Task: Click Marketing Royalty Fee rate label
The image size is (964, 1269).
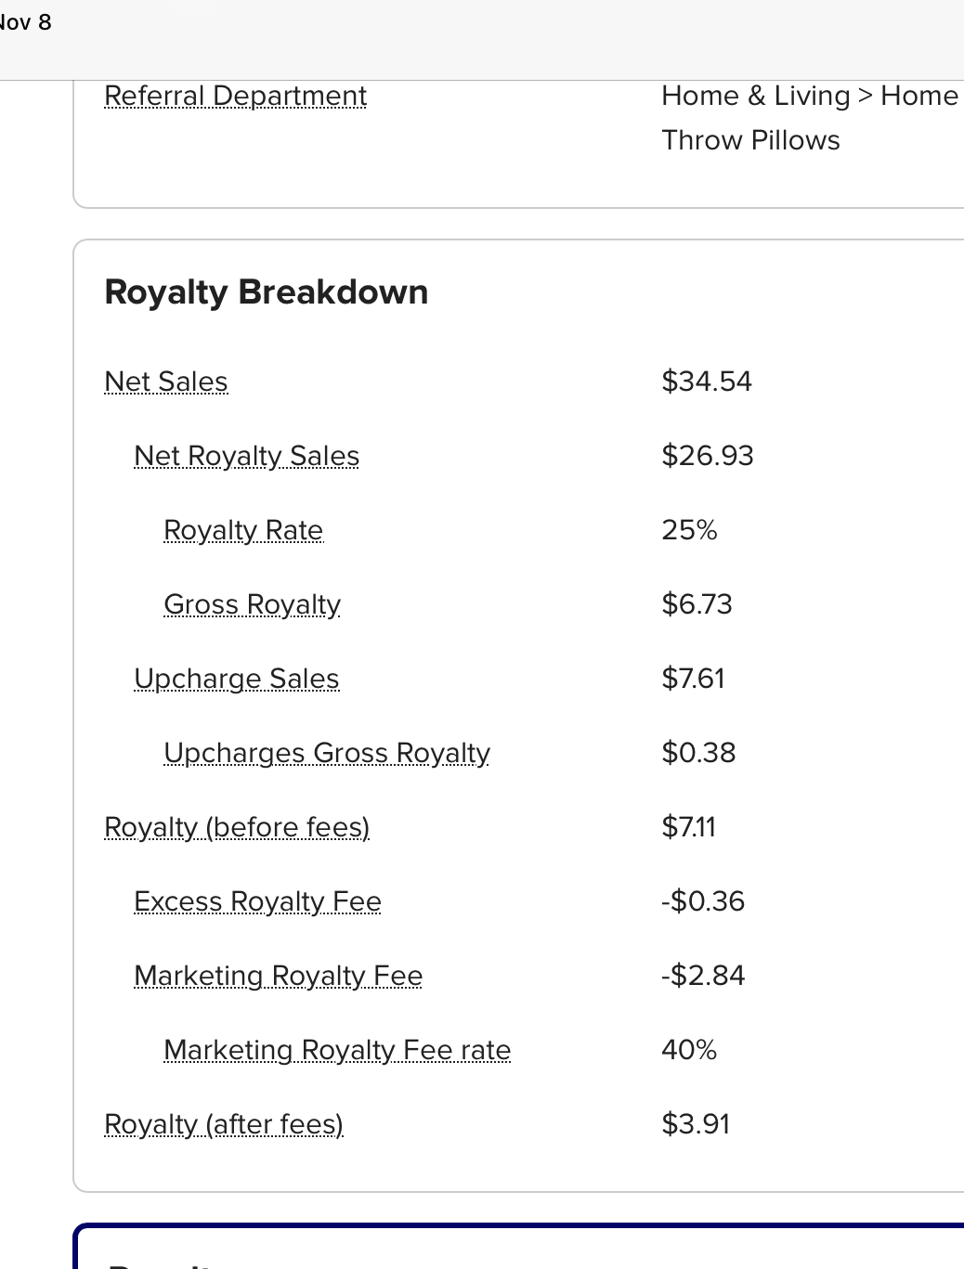Action: [337, 1050]
